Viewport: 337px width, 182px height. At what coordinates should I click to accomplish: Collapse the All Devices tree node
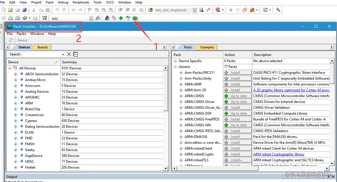(x=10, y=68)
